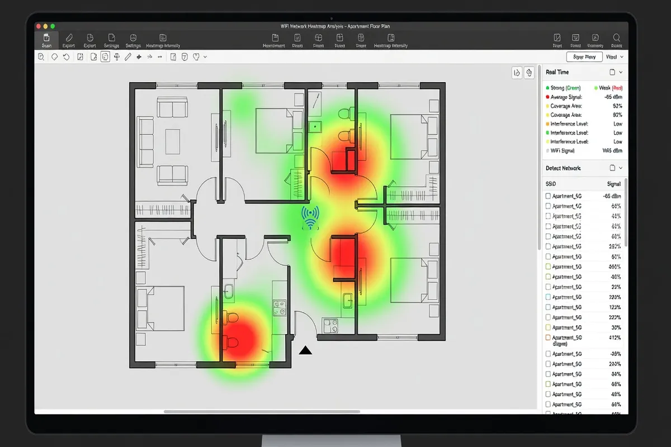Click the red Average Signal legend dot
Viewport: 671px width, 447px height.
(547, 97)
